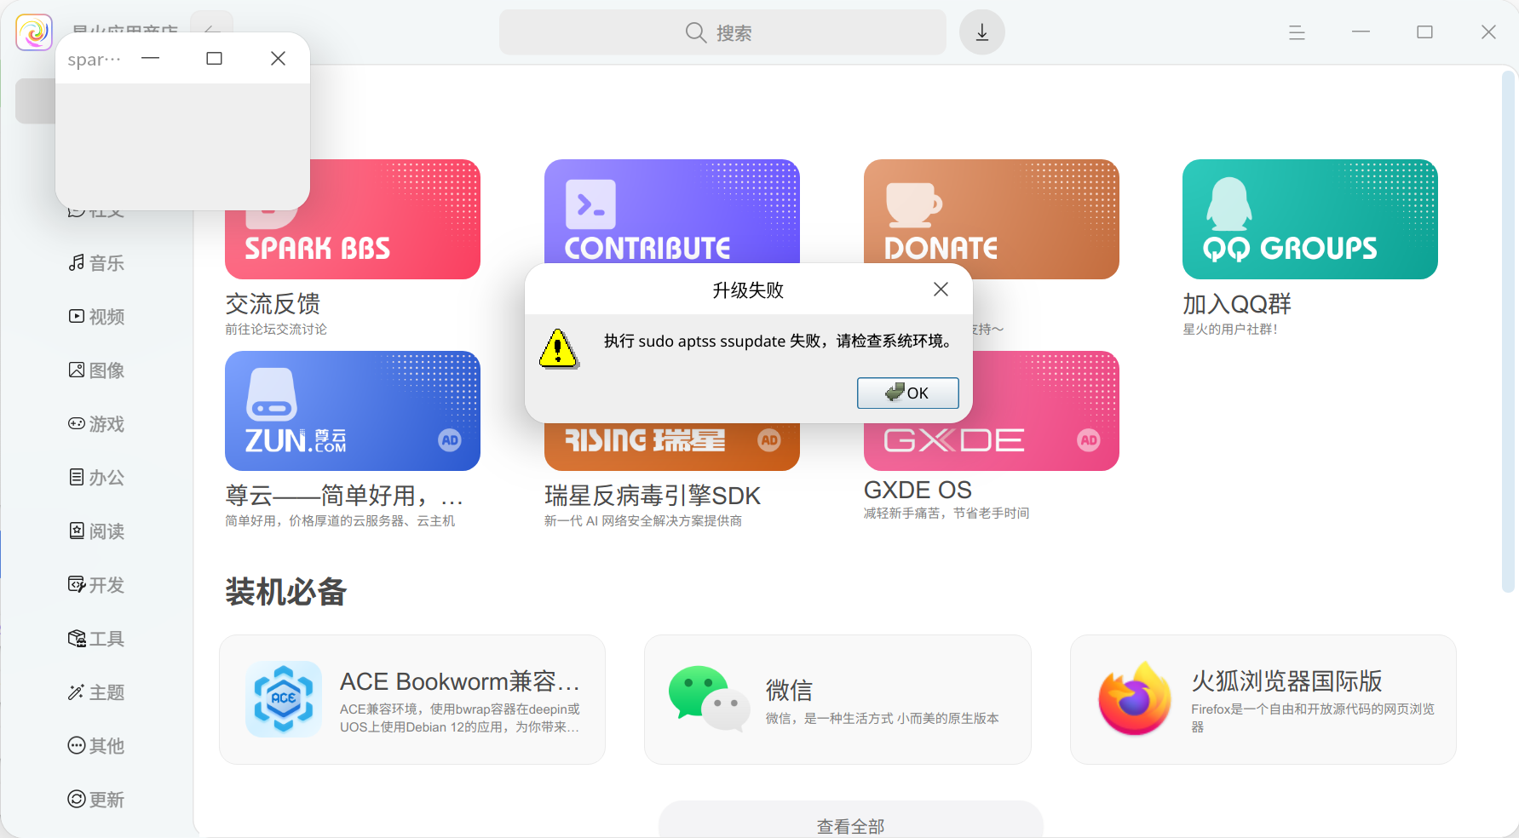
Task: Click AD badge on GXDE banner
Action: point(1089,440)
